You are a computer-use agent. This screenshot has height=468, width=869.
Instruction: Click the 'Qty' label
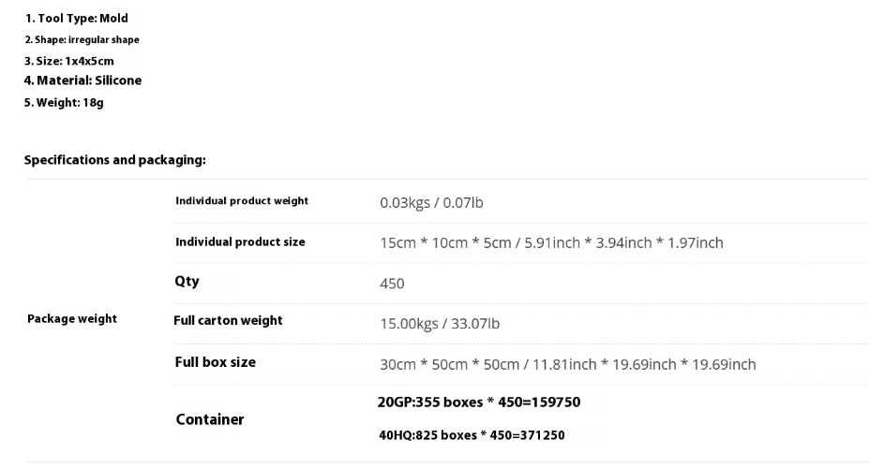pos(187,281)
